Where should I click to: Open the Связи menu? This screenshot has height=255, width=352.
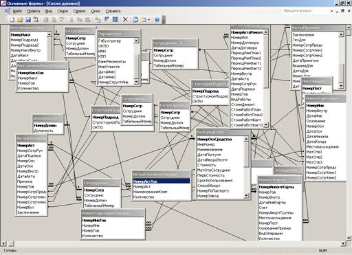point(63,11)
